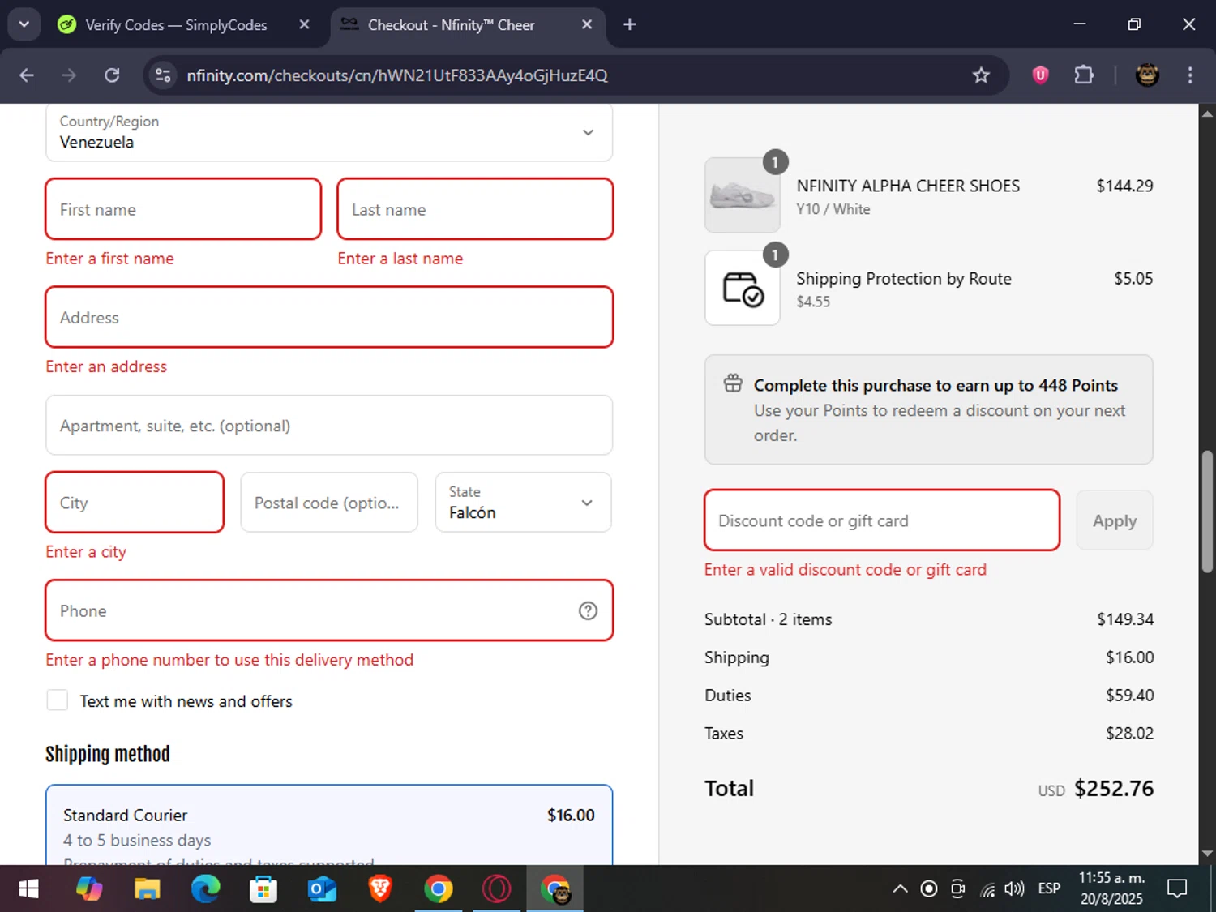The height and width of the screenshot is (912, 1216).
Task: Focus the First name field
Action: [183, 209]
